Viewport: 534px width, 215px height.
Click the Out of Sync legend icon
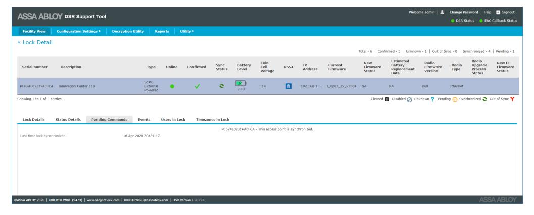[x=512, y=99]
